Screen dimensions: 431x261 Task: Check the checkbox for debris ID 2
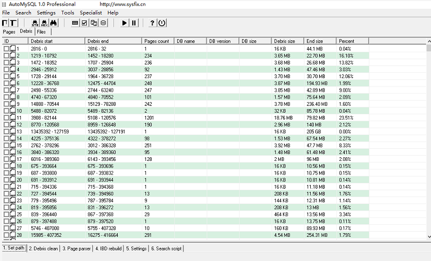(6, 56)
